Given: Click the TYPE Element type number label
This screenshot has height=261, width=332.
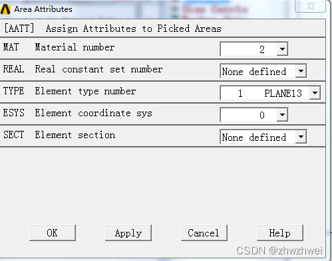Looking at the screenshot, I should 69,91.
